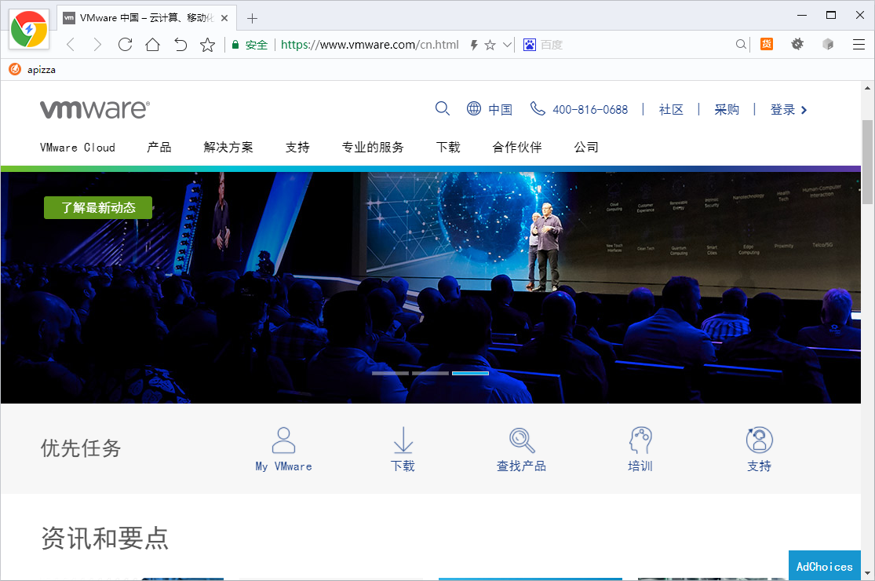Open the 产品 navigation menu
Screen dimensions: 875x581
point(159,147)
